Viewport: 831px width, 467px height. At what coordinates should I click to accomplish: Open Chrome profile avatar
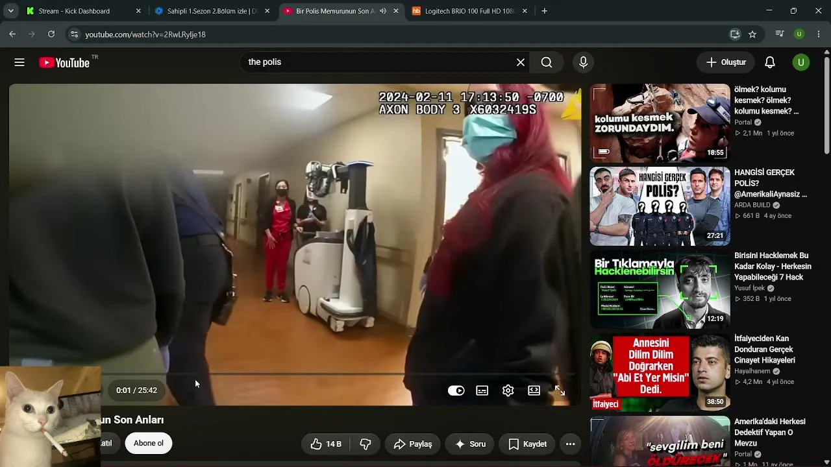[799, 34]
